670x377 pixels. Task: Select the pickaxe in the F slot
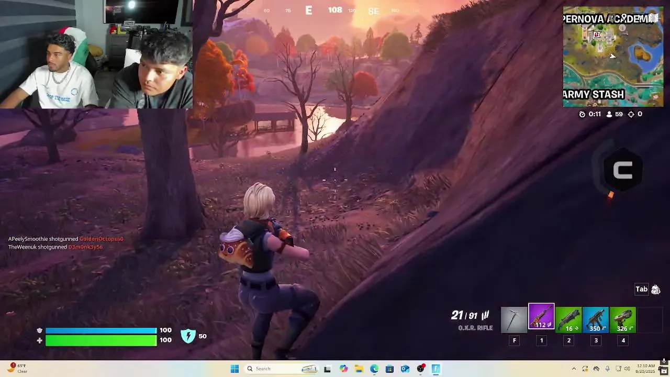514,320
